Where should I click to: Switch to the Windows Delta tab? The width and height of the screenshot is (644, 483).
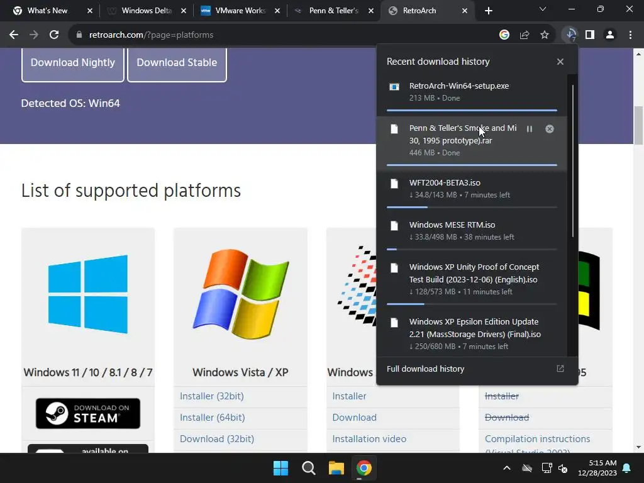click(x=146, y=11)
